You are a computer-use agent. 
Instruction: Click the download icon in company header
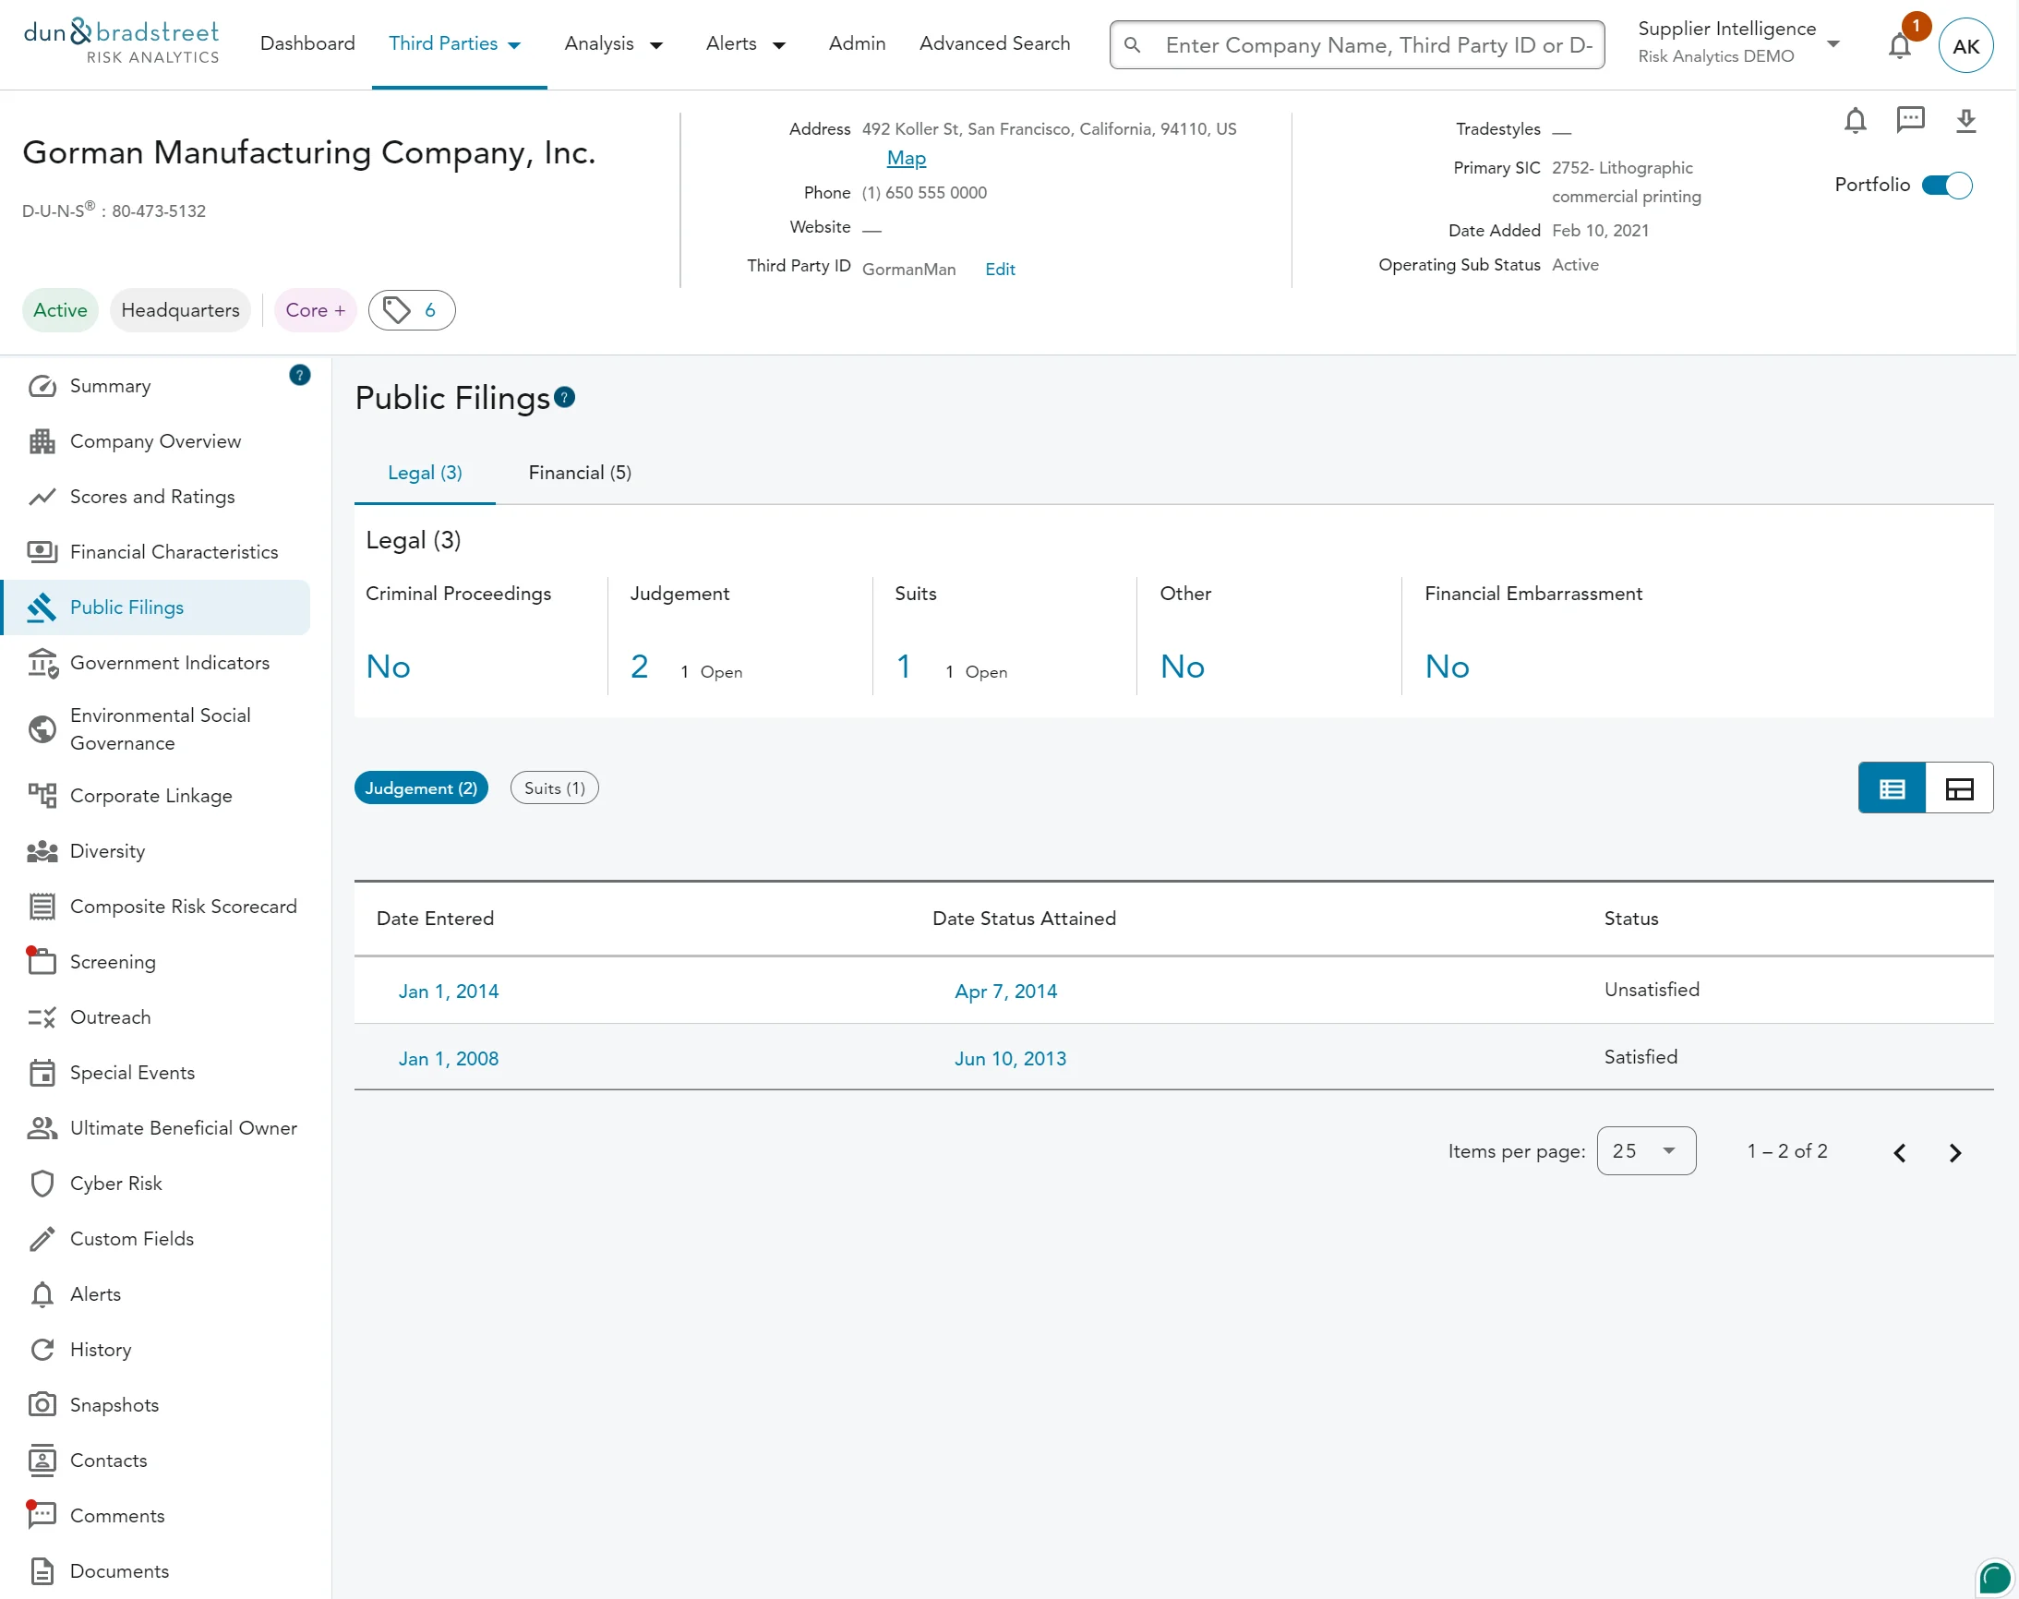click(x=1965, y=121)
